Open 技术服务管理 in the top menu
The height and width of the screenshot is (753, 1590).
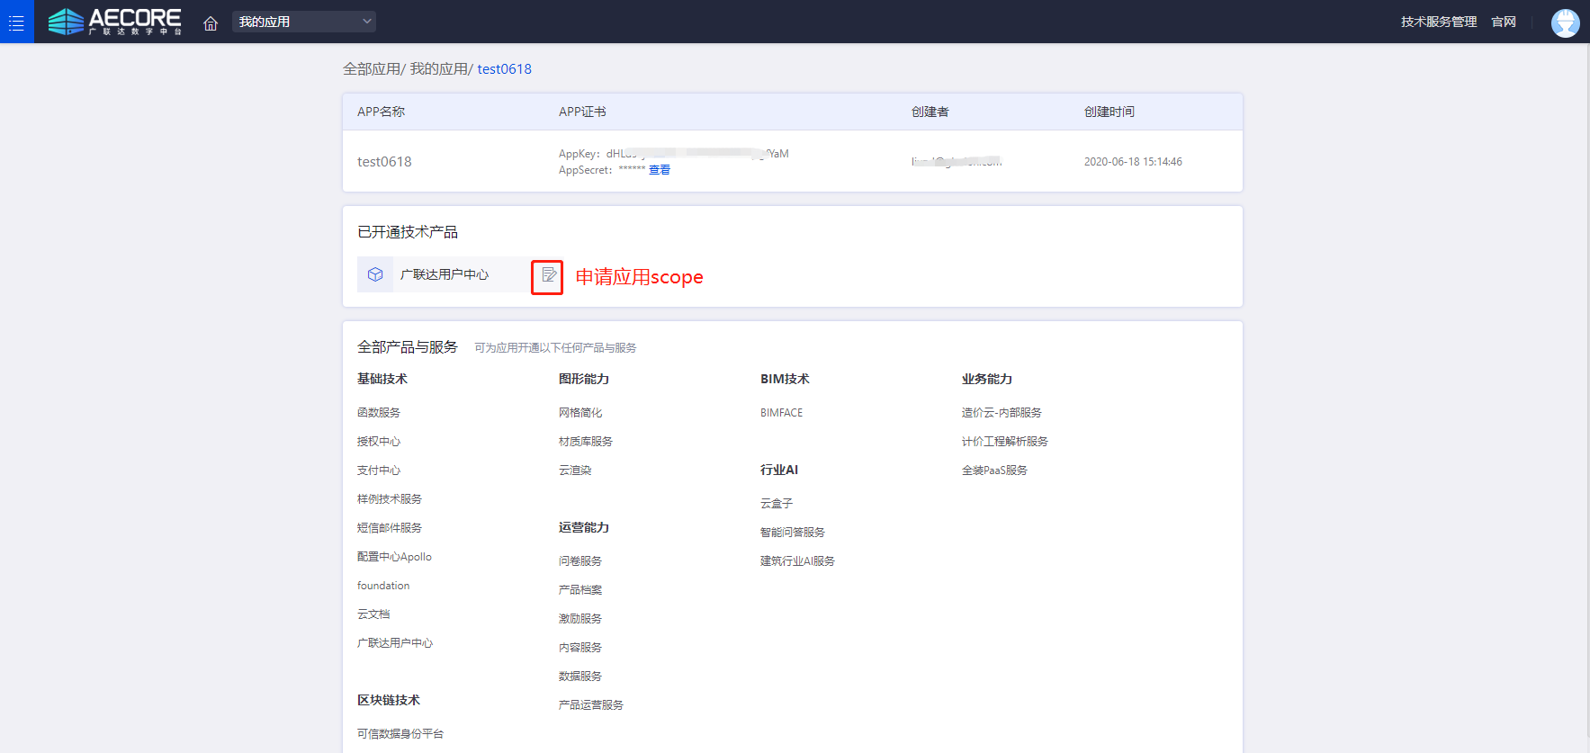coord(1438,22)
